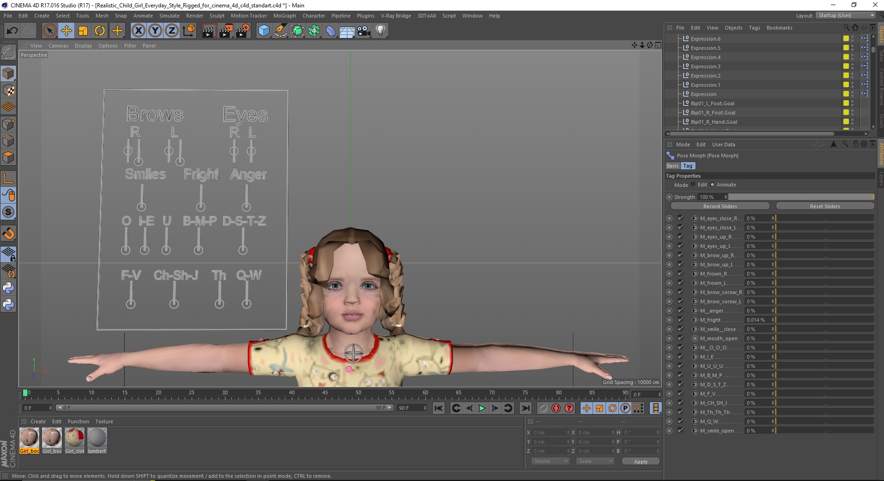Toggle autokeying red button
884x481 pixels.
click(556, 408)
